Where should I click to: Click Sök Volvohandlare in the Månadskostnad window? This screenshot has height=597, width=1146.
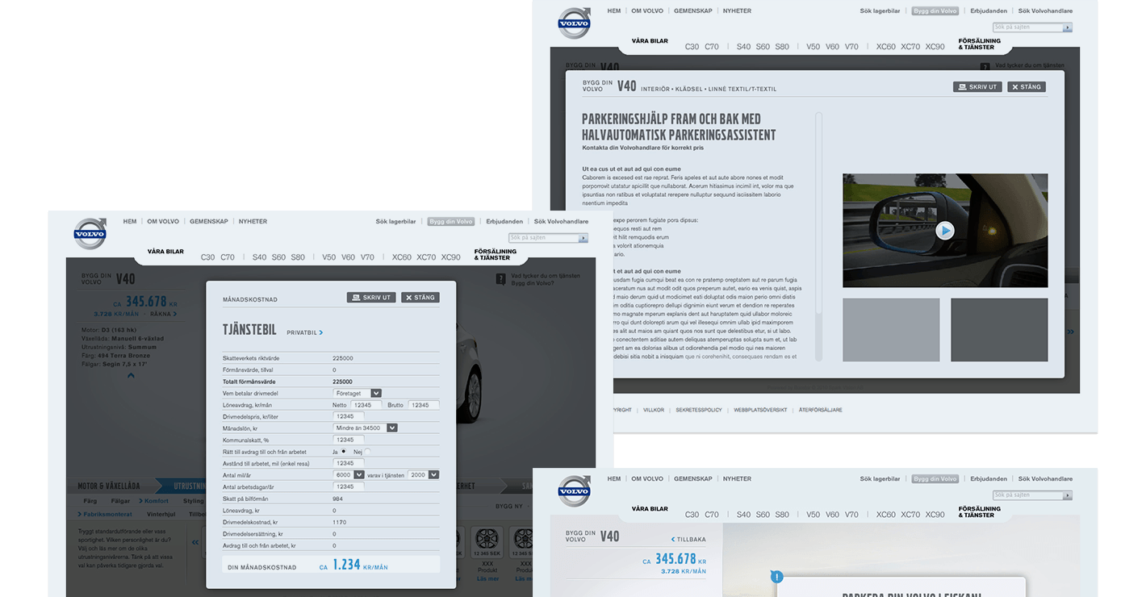[x=561, y=221]
